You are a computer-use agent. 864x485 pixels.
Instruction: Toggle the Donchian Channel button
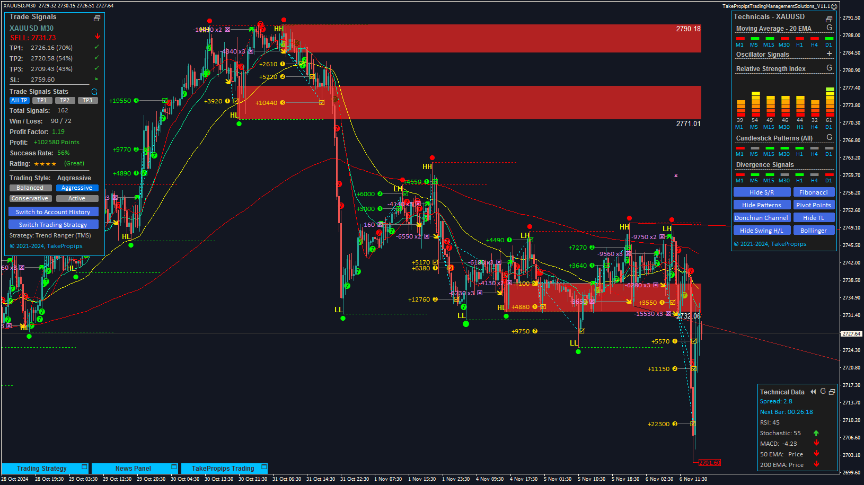point(762,218)
